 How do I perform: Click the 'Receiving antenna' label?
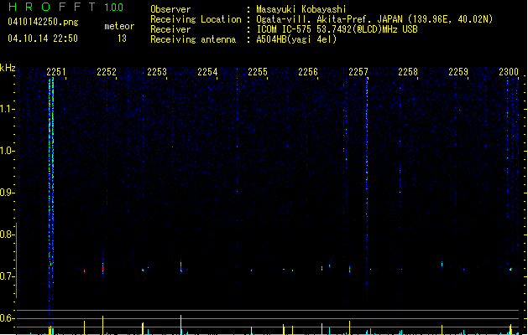193,39
